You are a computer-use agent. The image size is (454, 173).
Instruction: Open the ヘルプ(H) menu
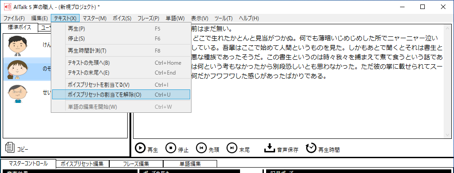coord(249,18)
